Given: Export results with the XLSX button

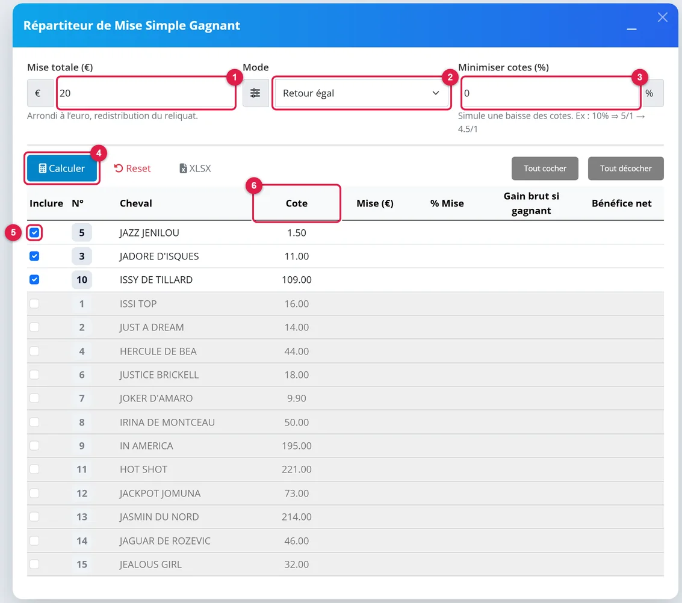Looking at the screenshot, I should tap(195, 169).
